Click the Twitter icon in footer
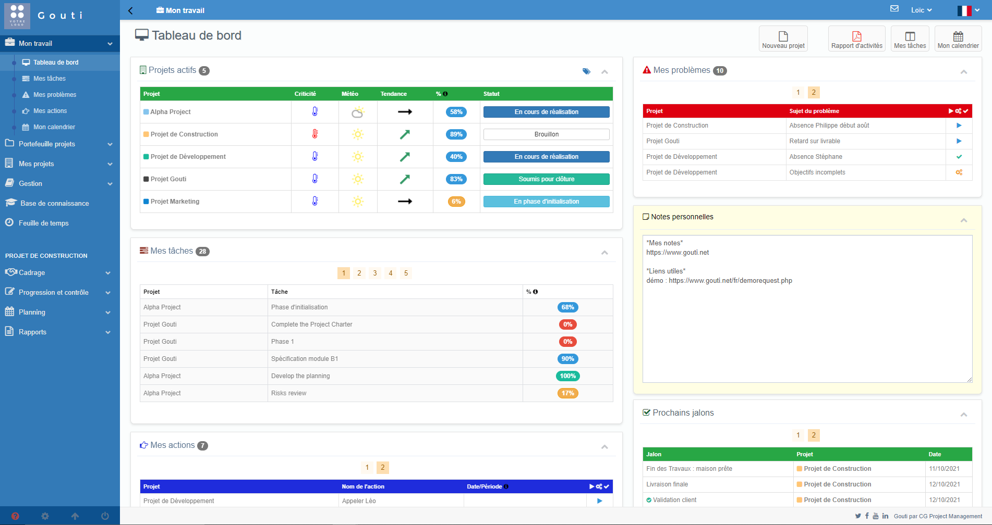This screenshot has height=525, width=992. [858, 516]
